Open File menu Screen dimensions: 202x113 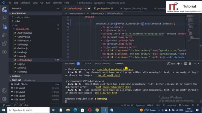pos(9,3)
